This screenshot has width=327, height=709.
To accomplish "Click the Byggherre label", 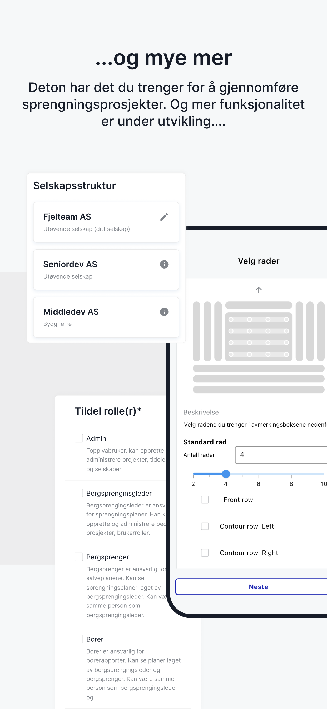I will point(57,324).
